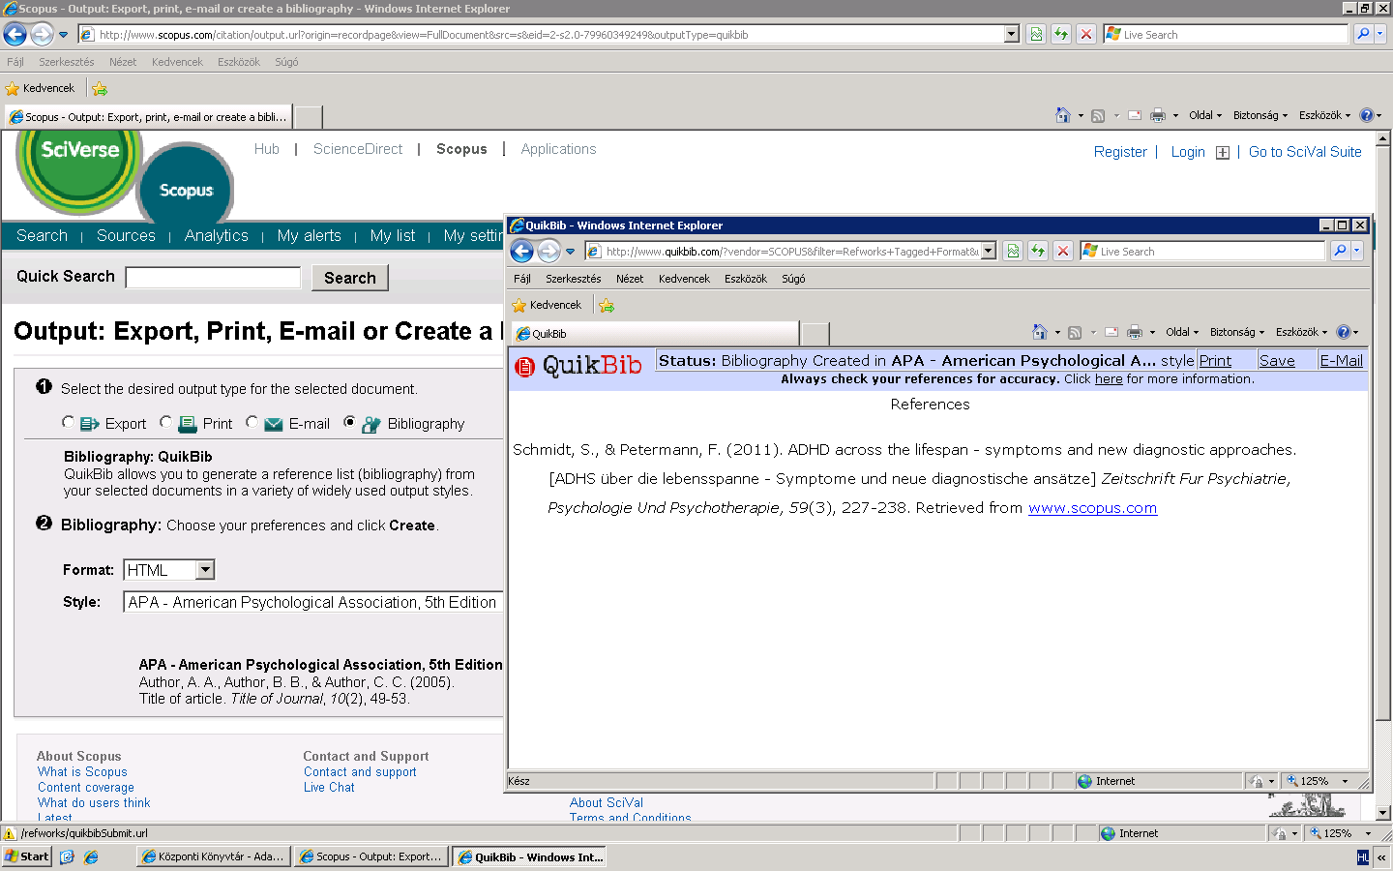Image resolution: width=1393 pixels, height=871 pixels.
Task: Click the here link for more information in QuikBib
Action: (x=1109, y=379)
